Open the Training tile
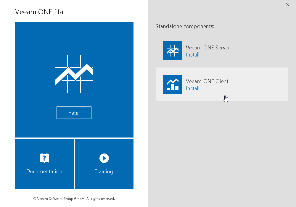The width and height of the screenshot is (296, 207). tap(104, 164)
